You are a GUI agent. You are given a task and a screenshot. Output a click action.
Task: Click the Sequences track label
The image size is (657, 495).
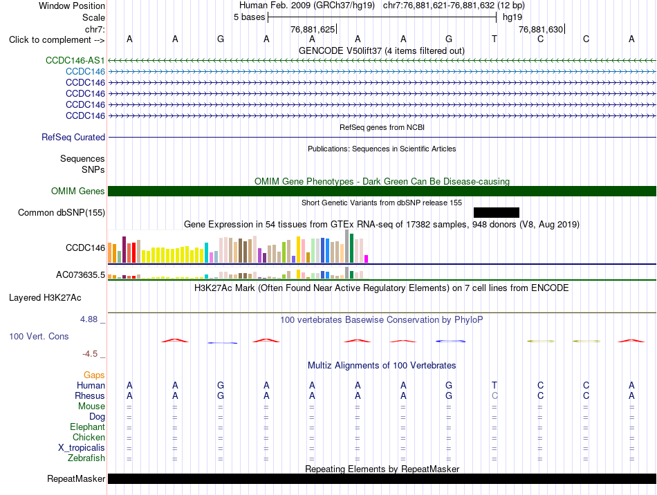click(82, 158)
